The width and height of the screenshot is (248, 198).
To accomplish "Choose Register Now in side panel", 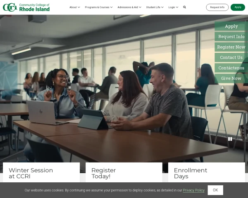I will click(231, 47).
